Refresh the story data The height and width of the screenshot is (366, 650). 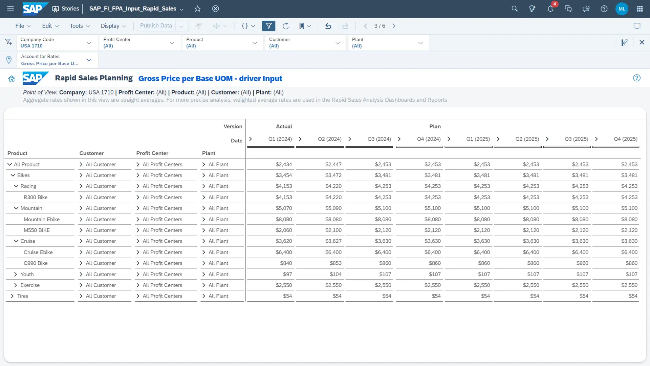(x=285, y=26)
